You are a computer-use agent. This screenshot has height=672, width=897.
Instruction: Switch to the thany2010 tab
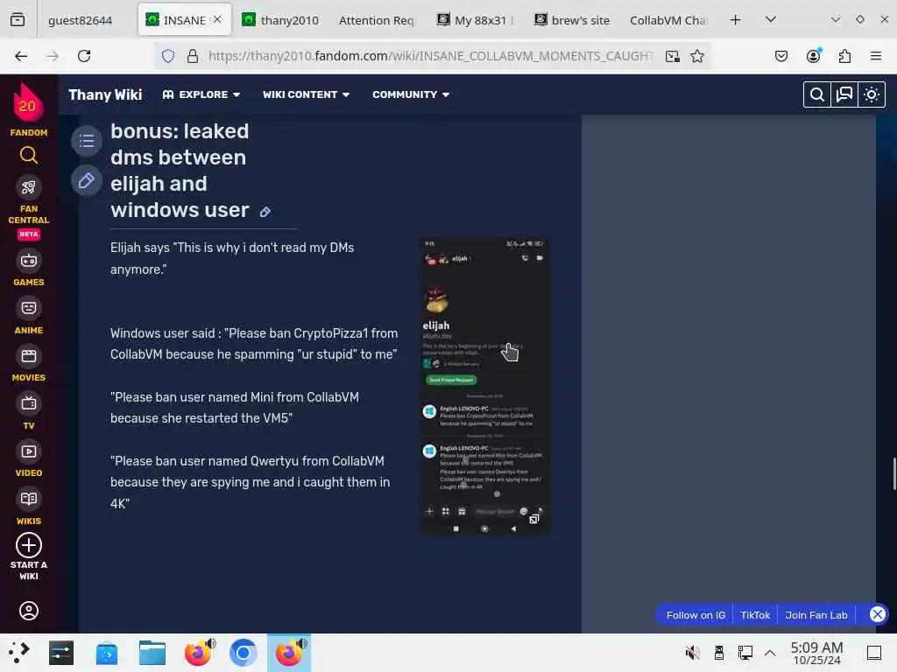click(279, 20)
